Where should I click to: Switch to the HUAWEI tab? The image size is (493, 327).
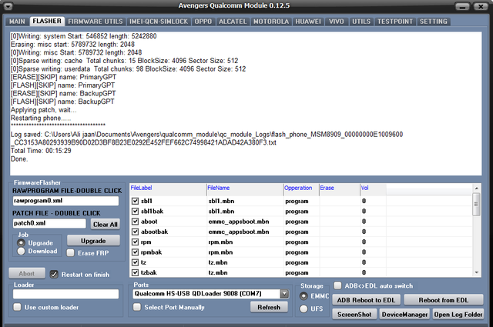click(x=308, y=22)
